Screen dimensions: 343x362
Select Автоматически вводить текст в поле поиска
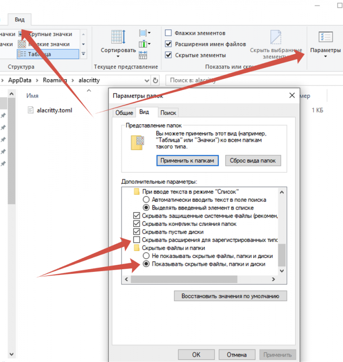tap(146, 200)
